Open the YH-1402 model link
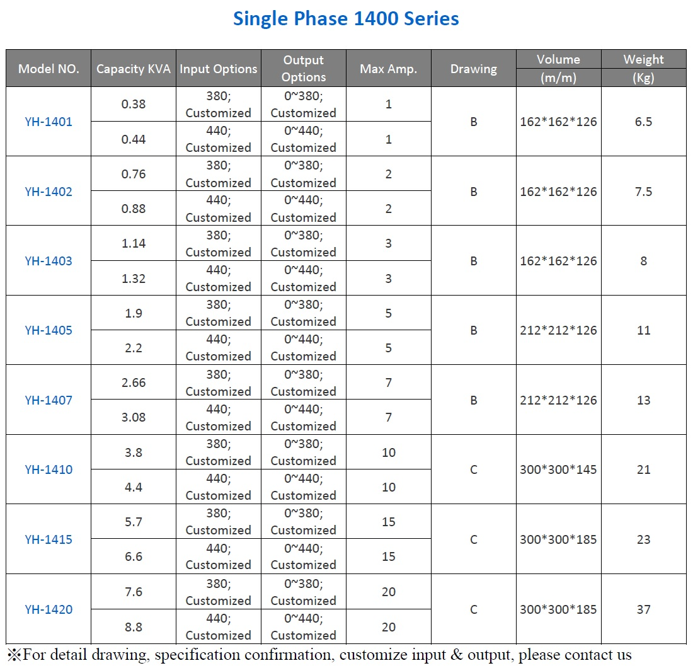The height and width of the screenshot is (668, 693). pyautogui.click(x=49, y=192)
